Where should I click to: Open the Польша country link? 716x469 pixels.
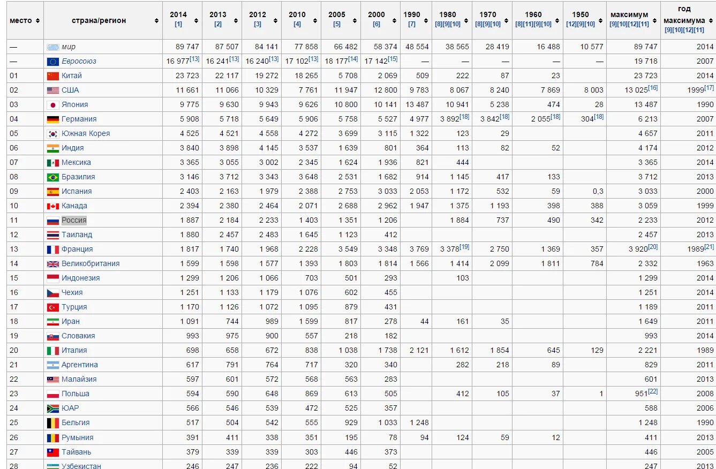(76, 394)
